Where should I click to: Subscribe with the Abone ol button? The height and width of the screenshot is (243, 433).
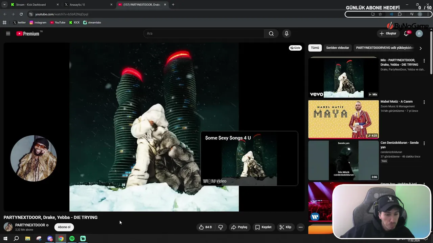[64, 227]
